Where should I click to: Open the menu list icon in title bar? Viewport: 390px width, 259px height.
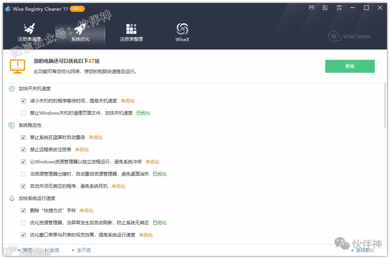point(339,8)
